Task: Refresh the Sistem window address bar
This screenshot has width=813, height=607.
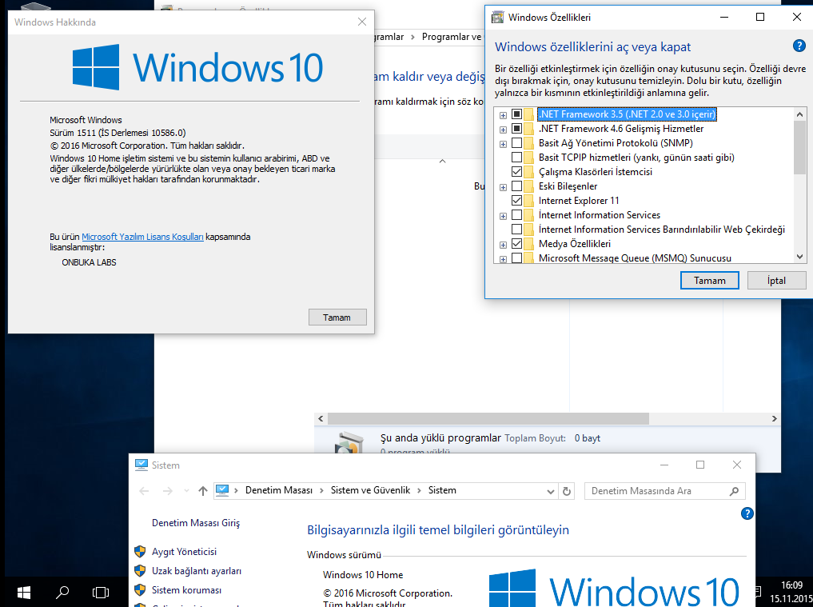Action: point(567,491)
